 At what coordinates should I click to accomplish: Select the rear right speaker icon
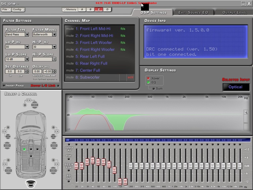pos(53,170)
